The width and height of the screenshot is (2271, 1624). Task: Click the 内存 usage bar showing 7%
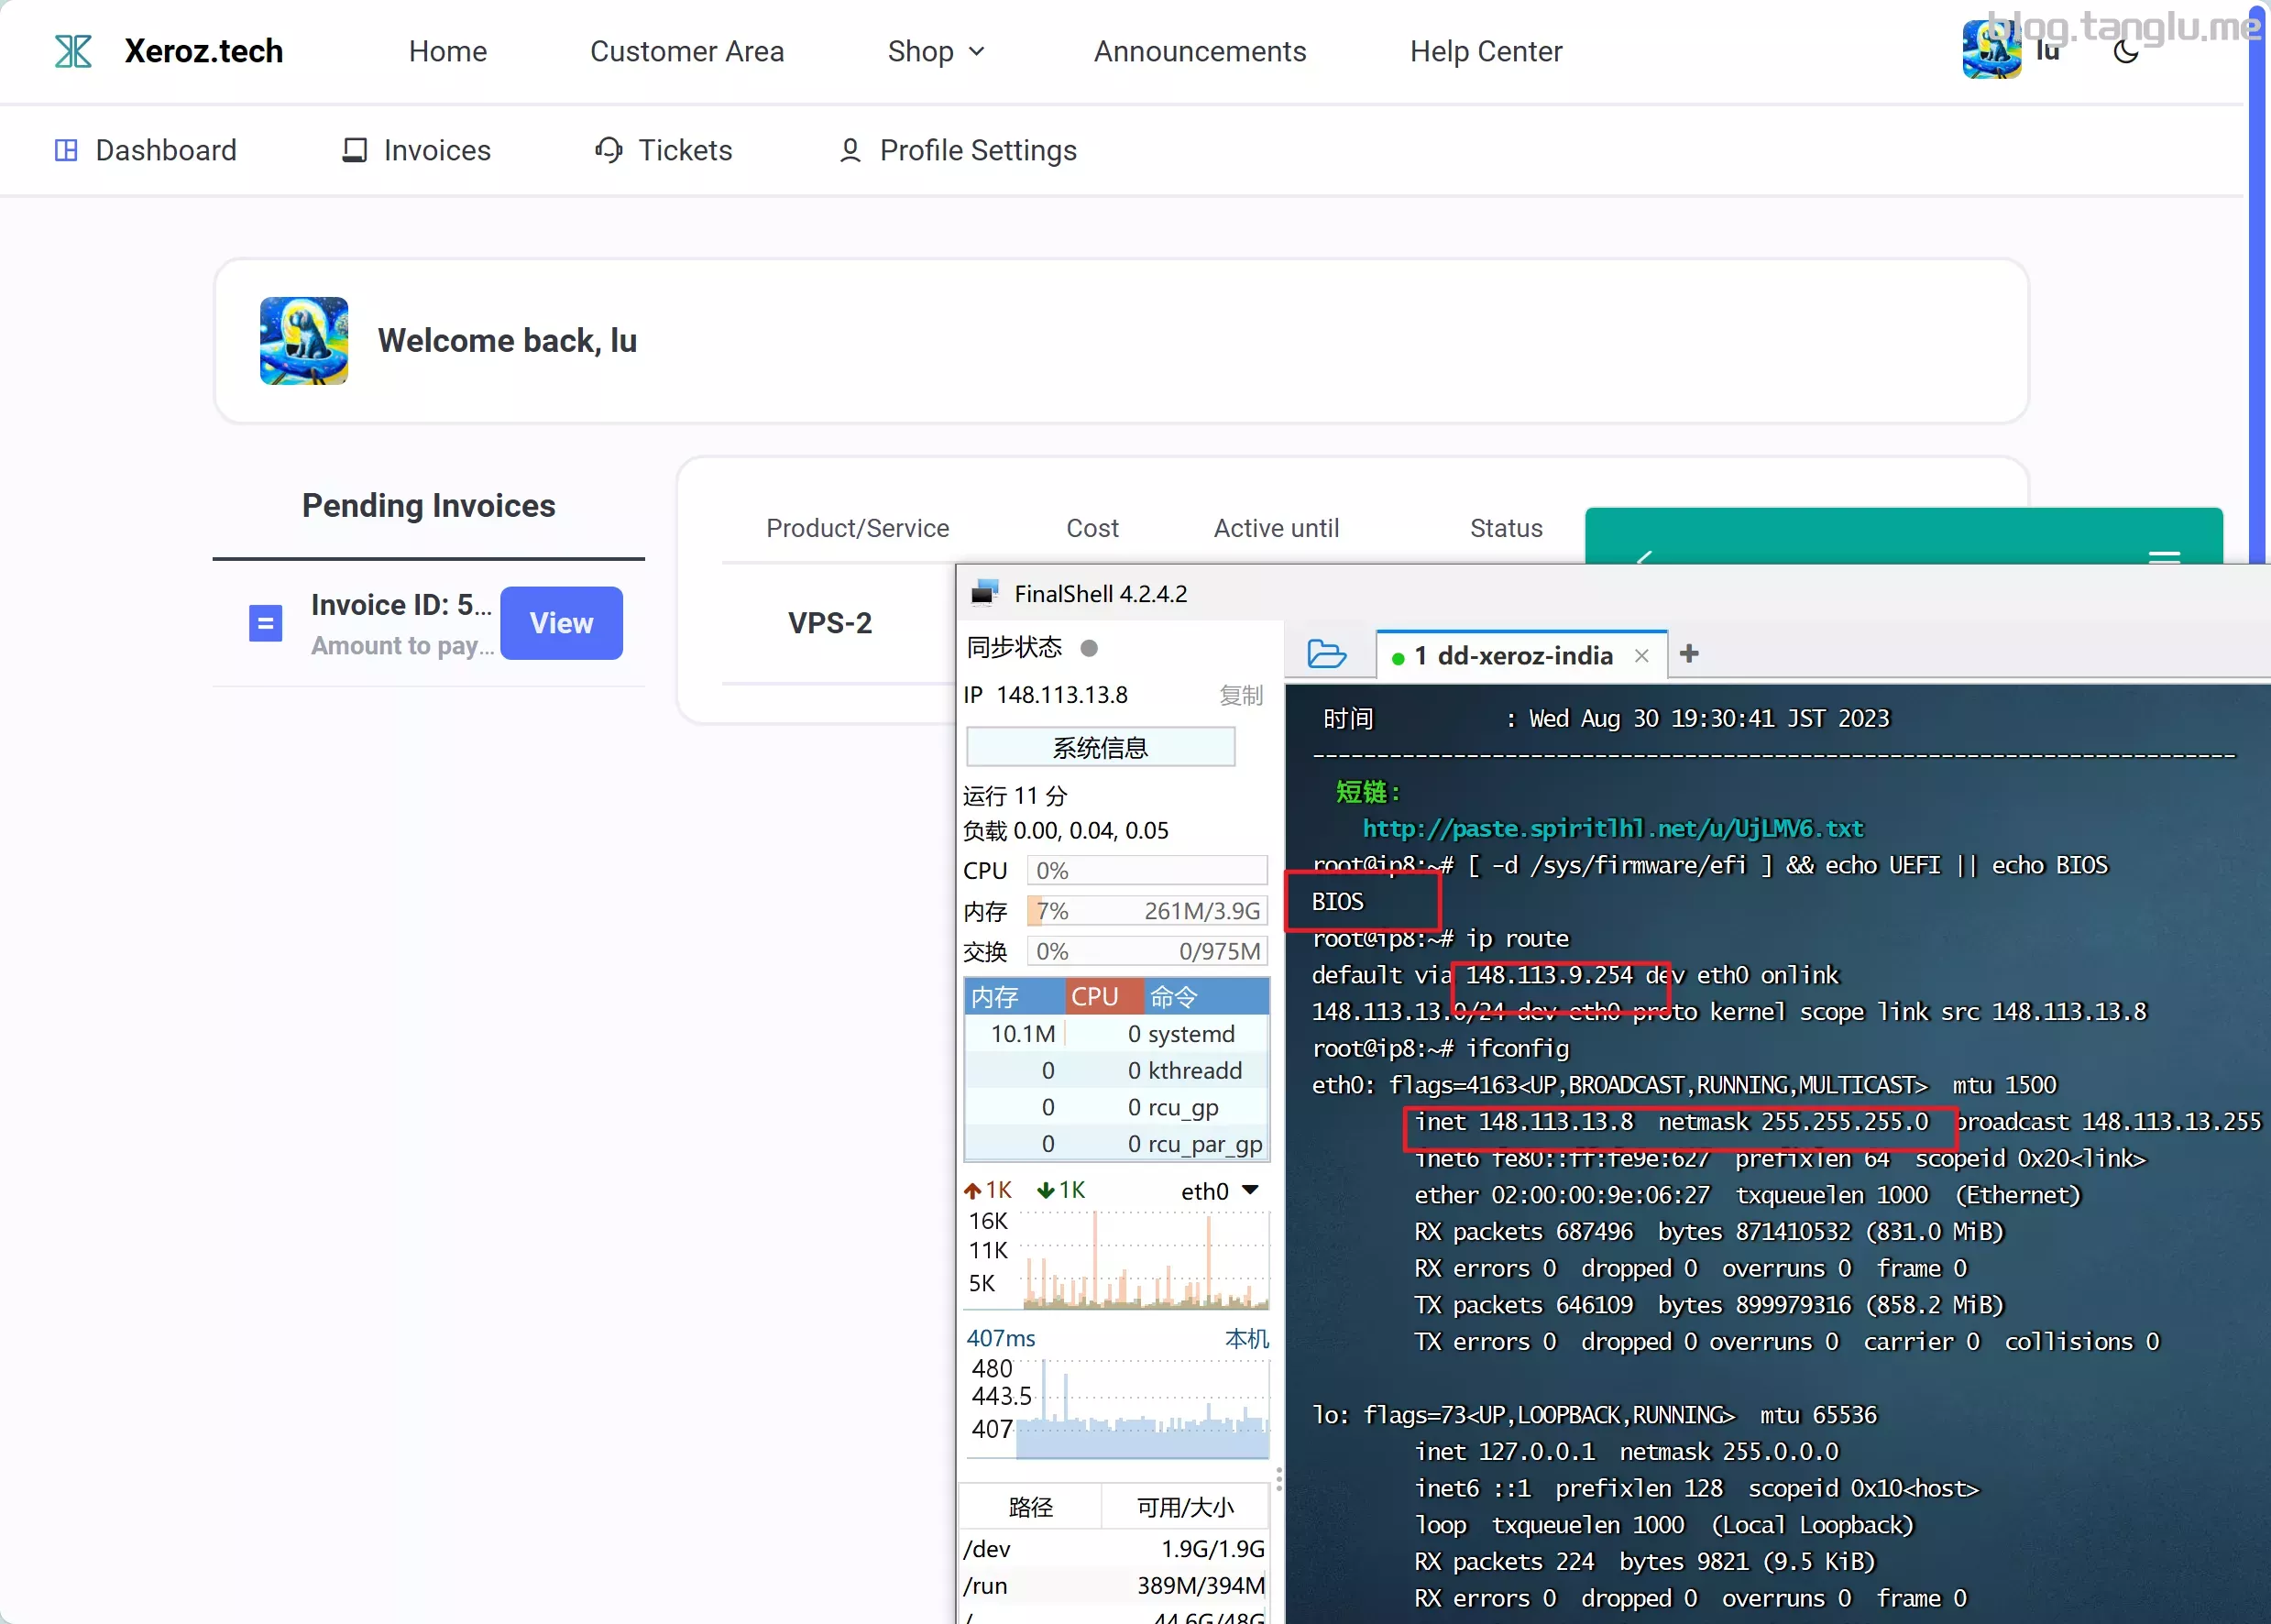(x=1147, y=911)
